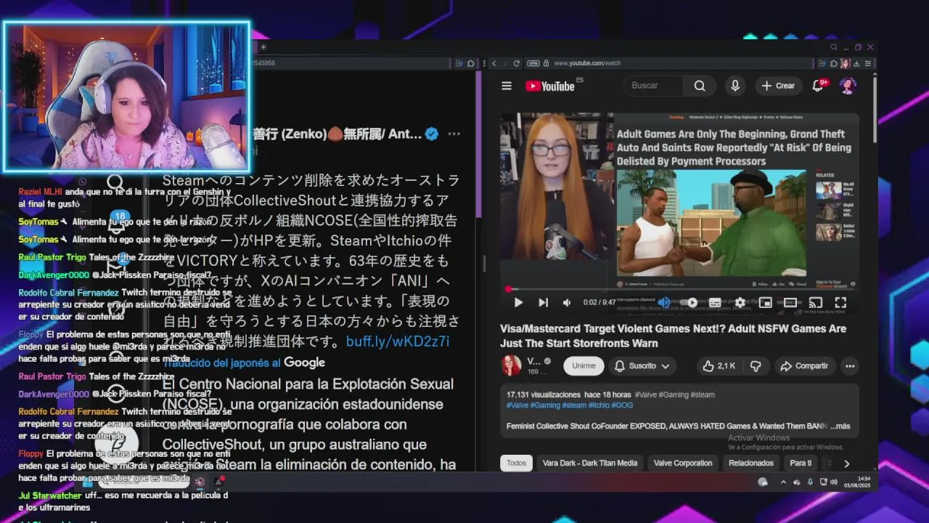Select the Valve Corporation chip
The width and height of the screenshot is (929, 523).
tap(683, 463)
